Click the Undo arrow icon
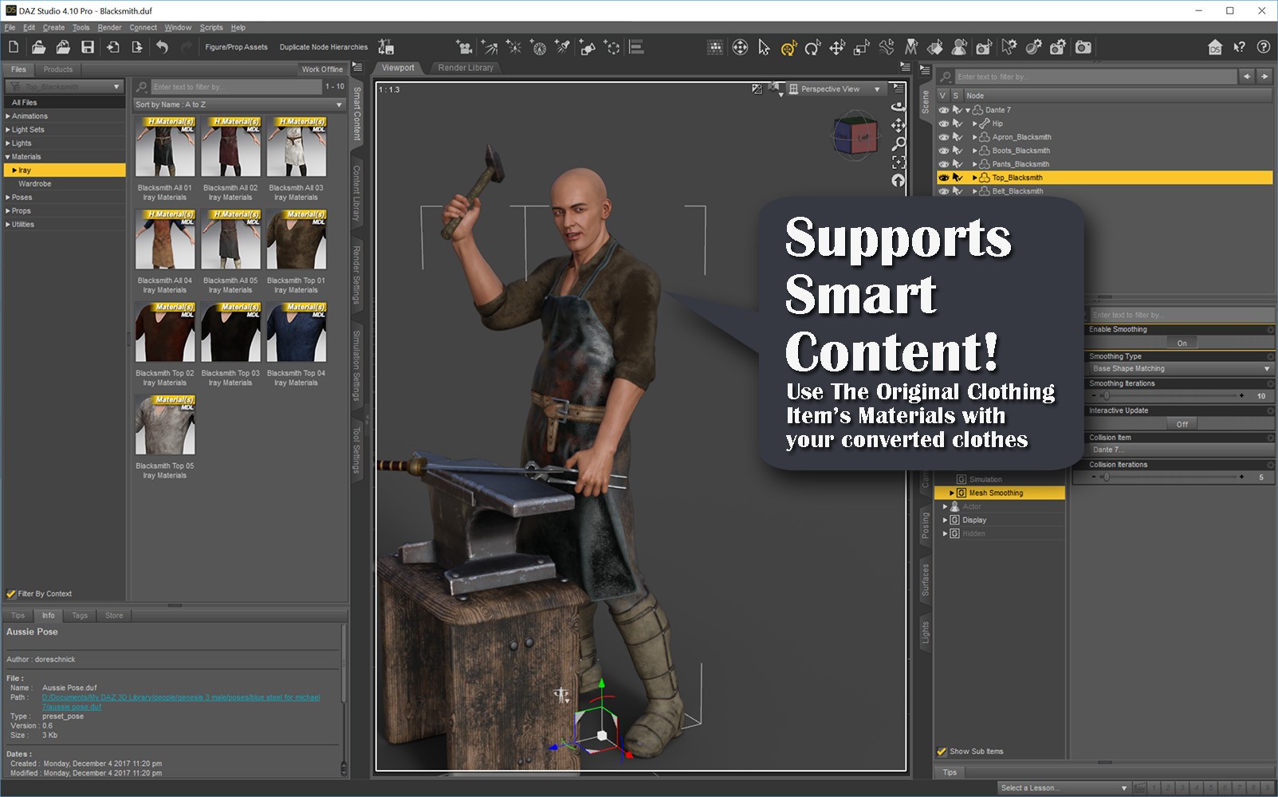 click(162, 47)
